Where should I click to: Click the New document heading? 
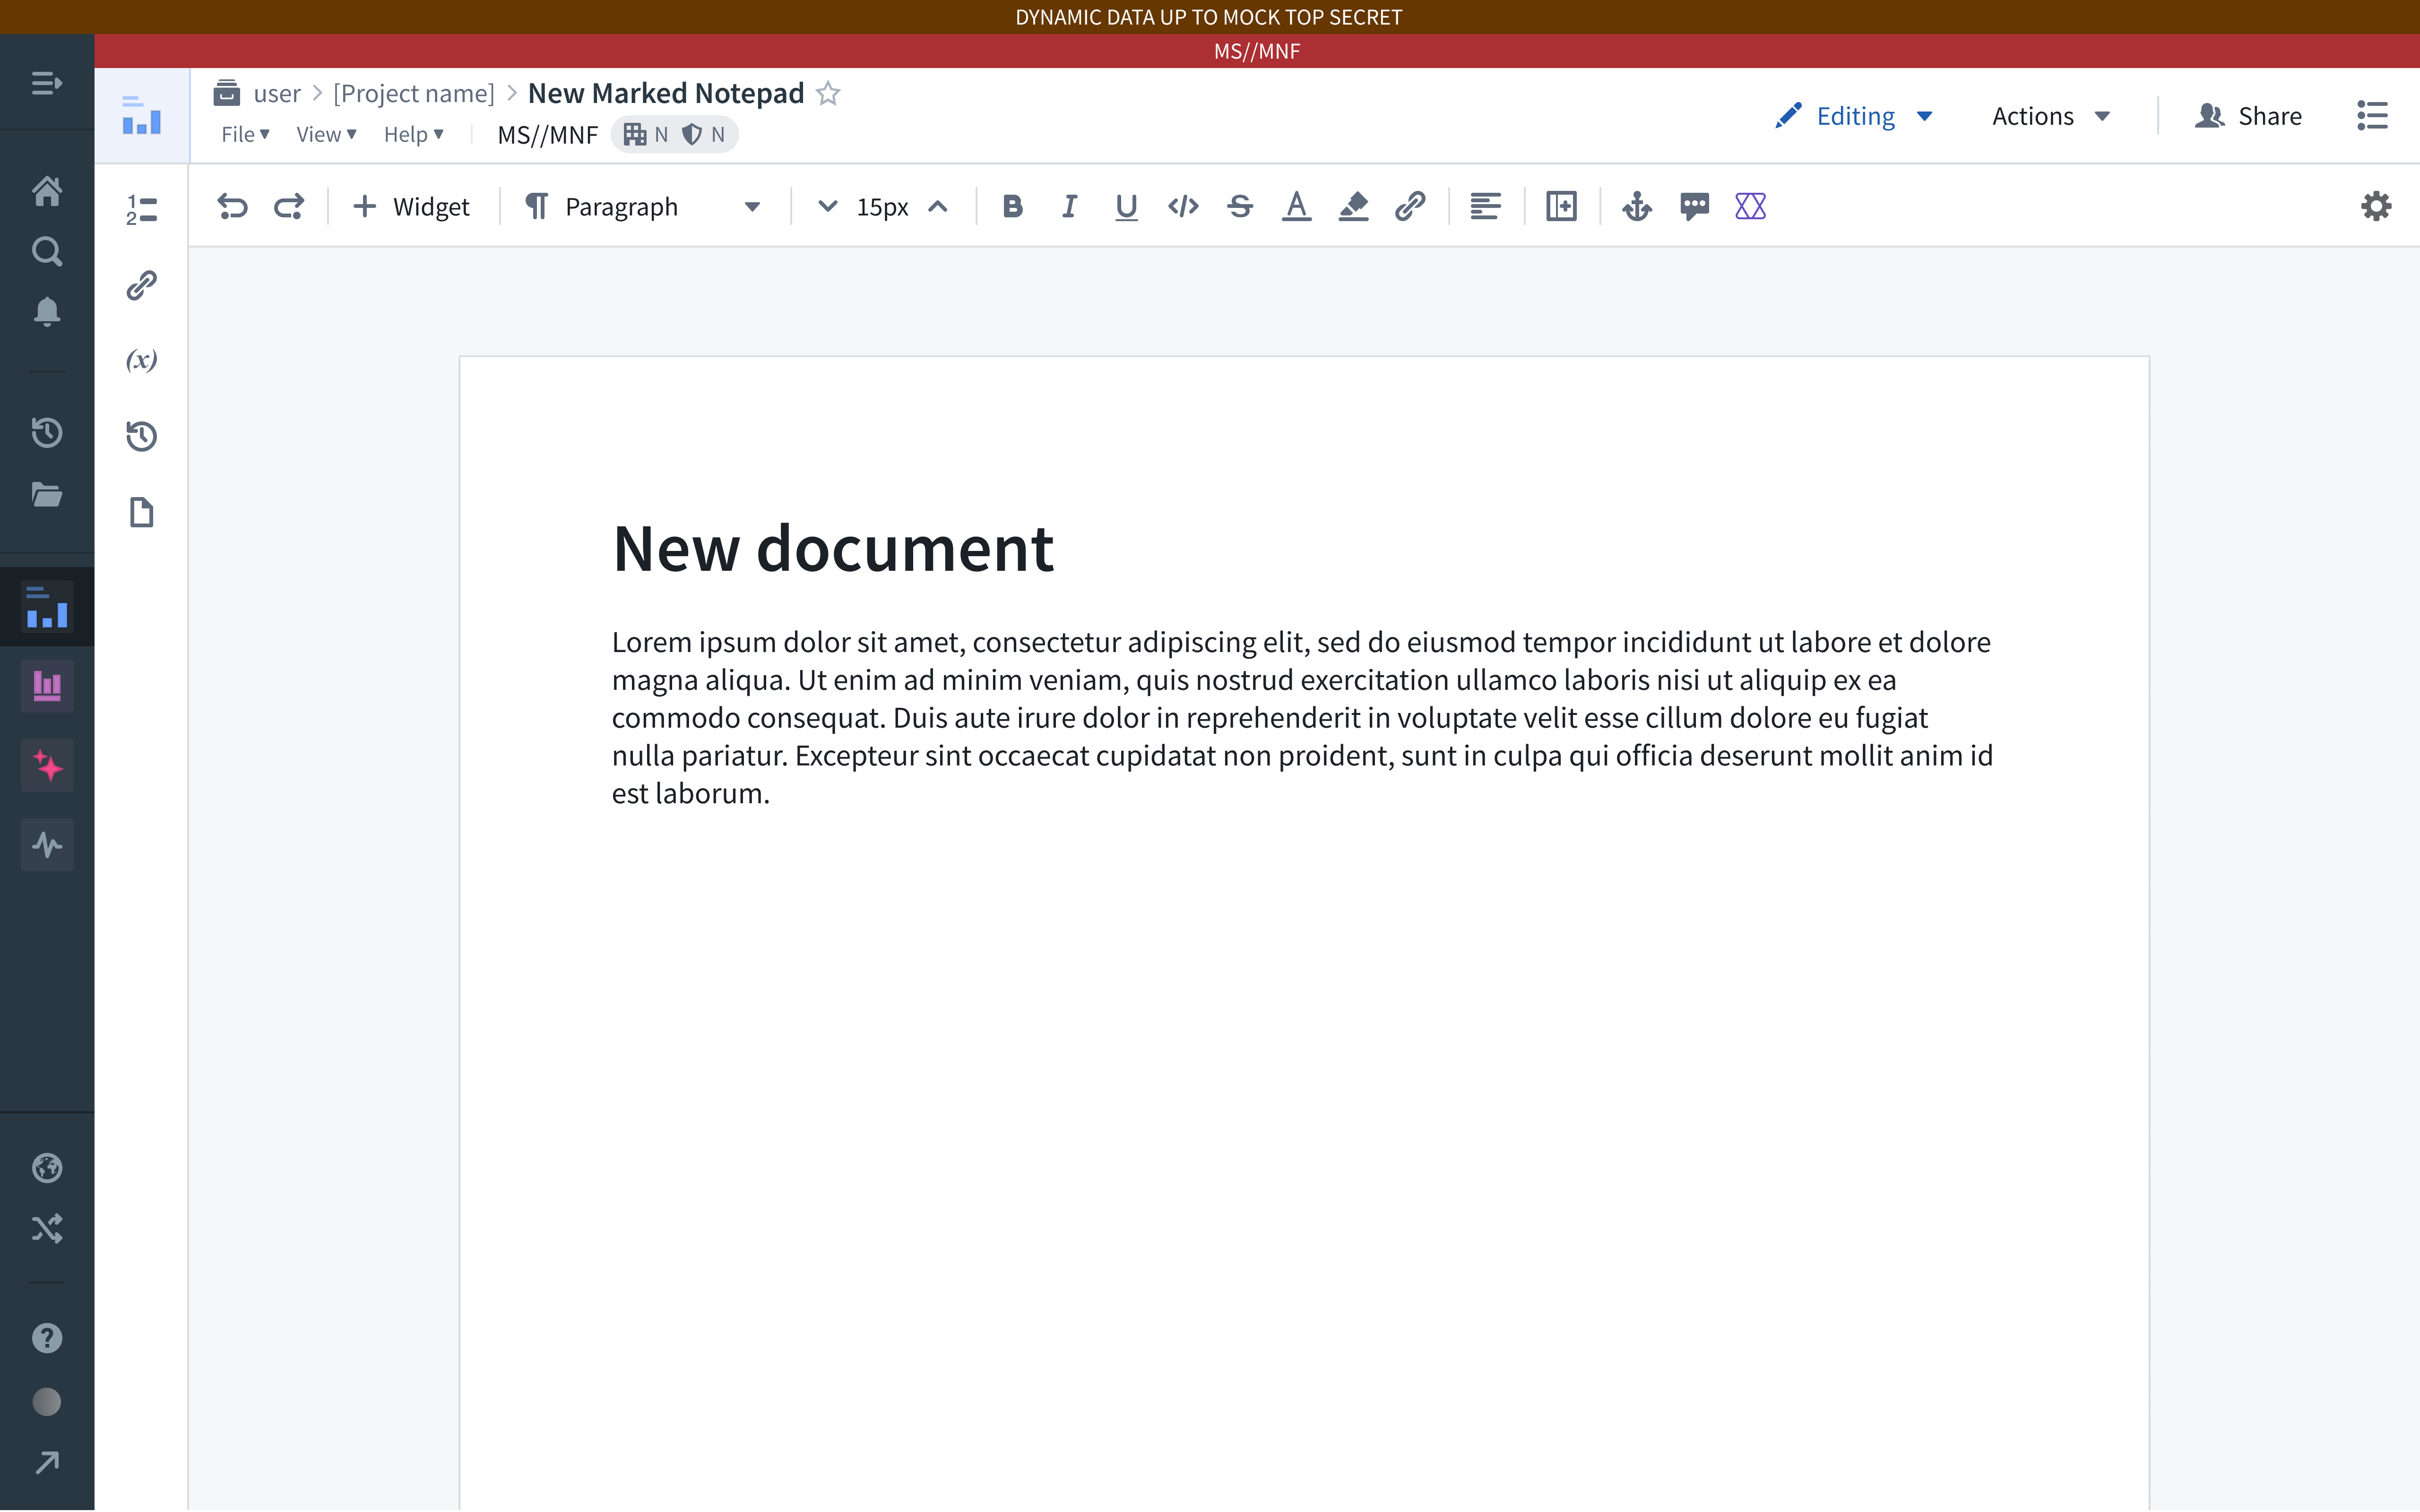pyautogui.click(x=833, y=548)
